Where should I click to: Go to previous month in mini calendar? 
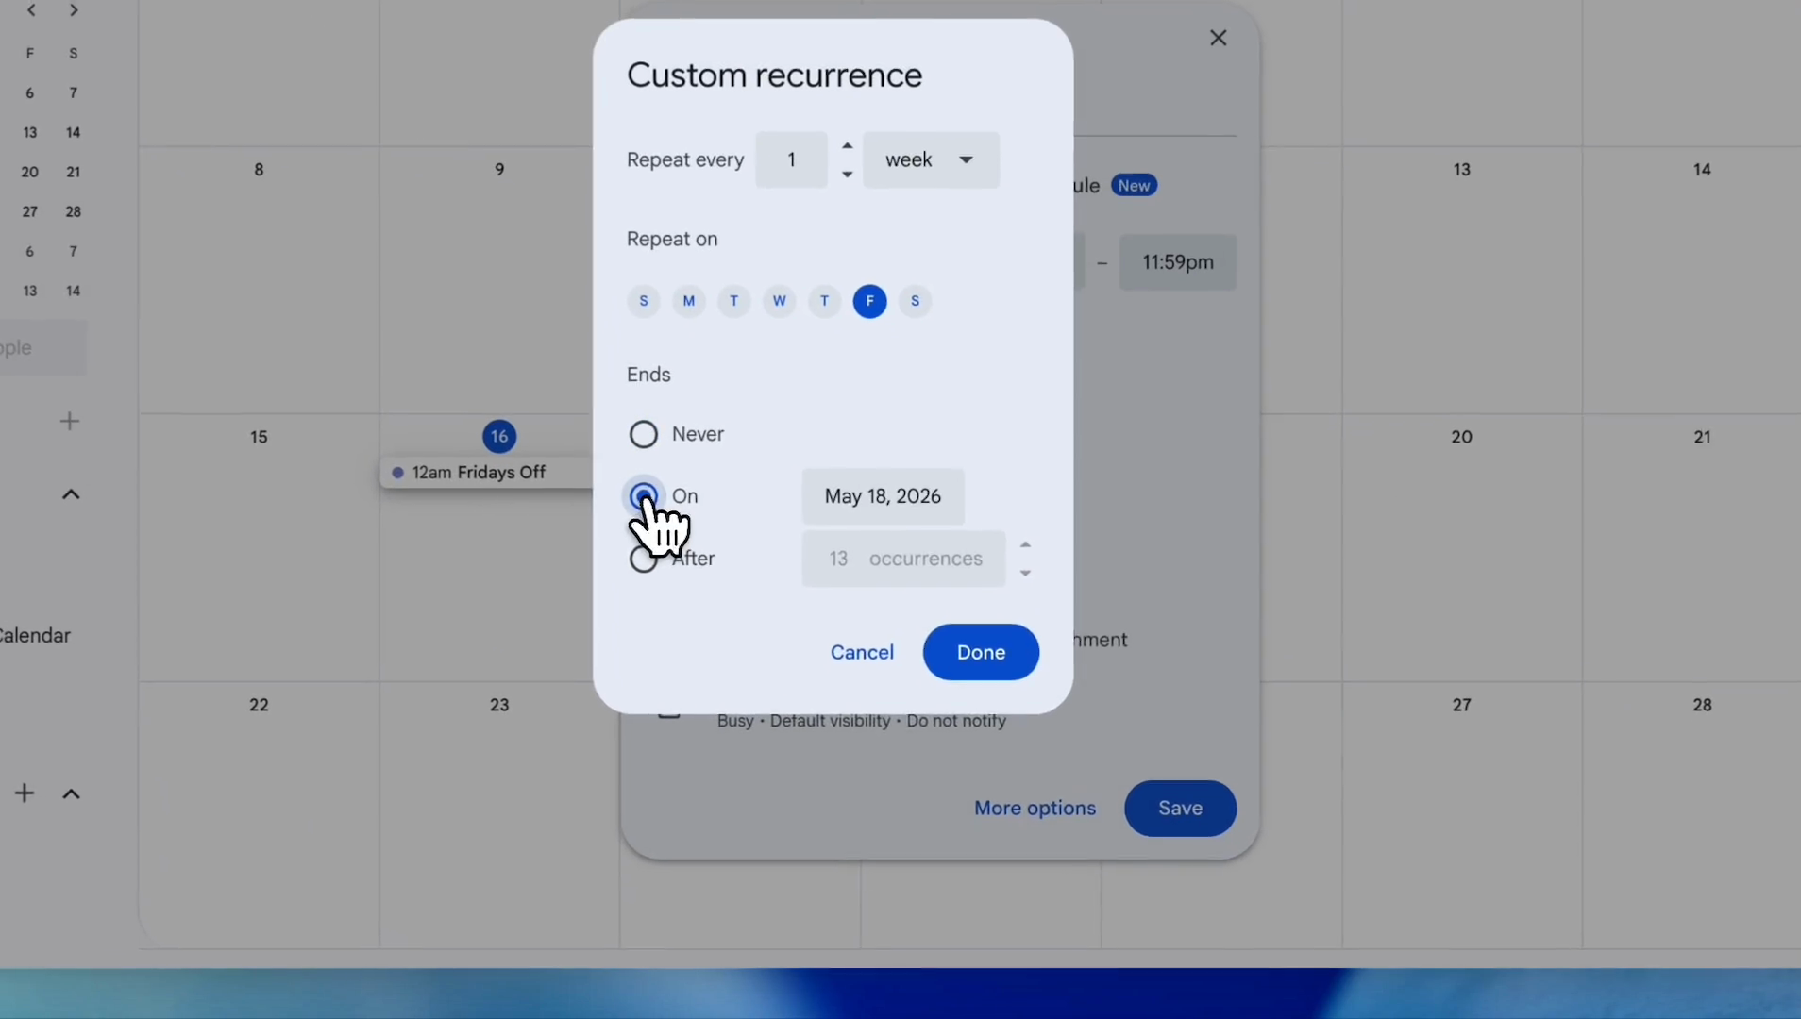pyautogui.click(x=31, y=10)
